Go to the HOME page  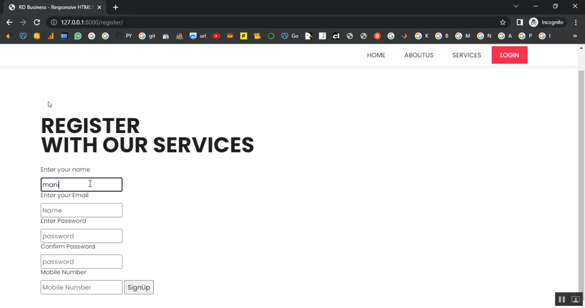(376, 55)
